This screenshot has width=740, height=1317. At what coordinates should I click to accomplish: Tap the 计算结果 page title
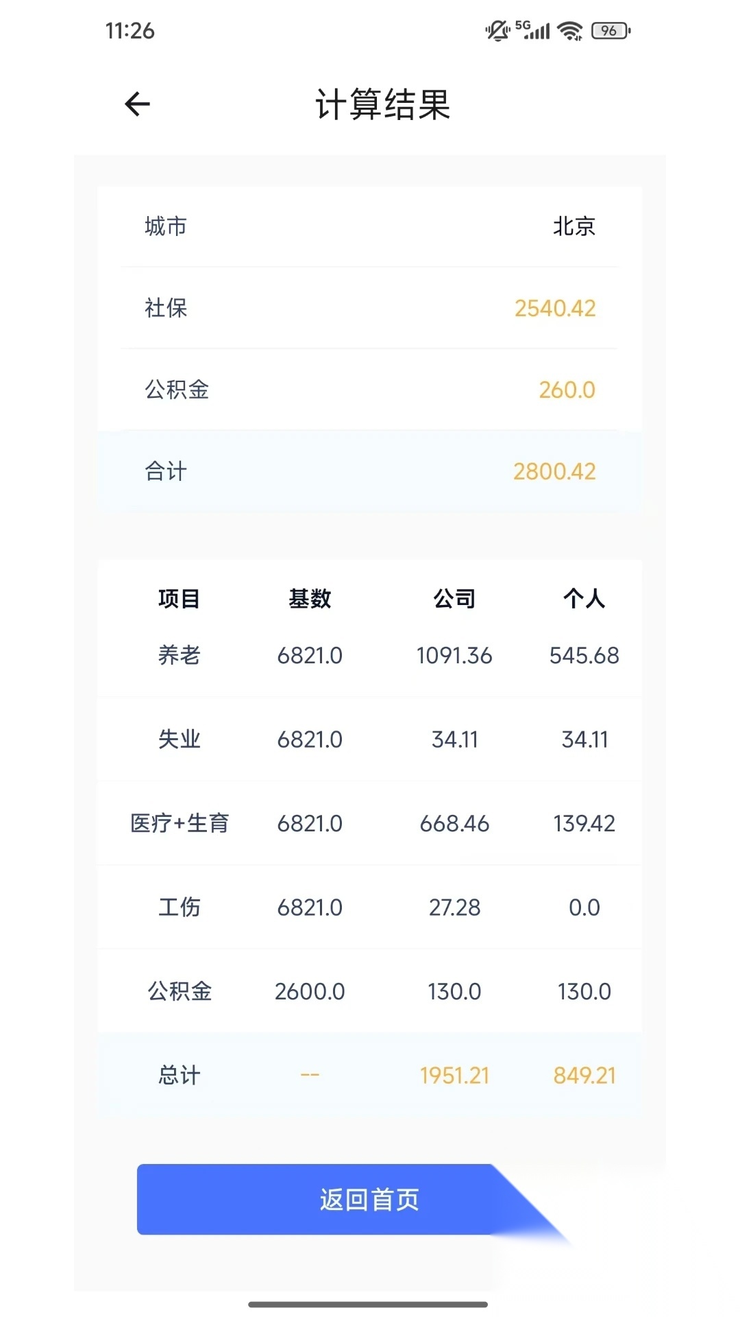(382, 105)
